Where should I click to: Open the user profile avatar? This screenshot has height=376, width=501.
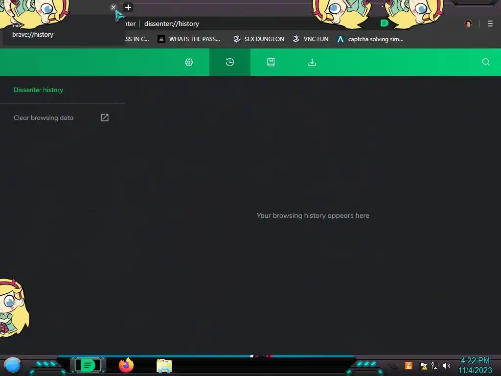point(468,23)
